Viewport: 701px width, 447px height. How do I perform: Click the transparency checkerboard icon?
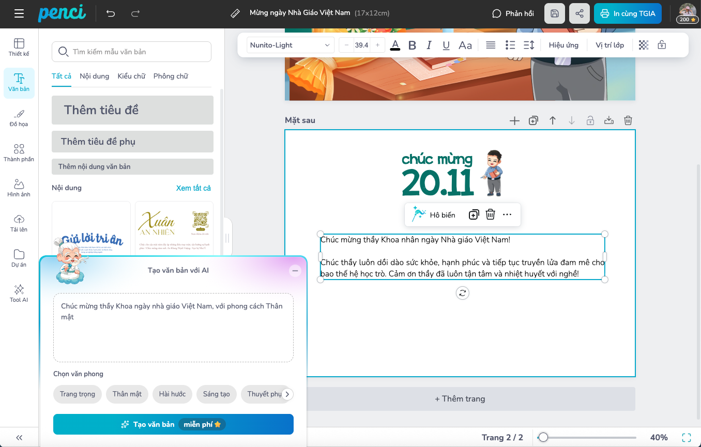coord(644,45)
